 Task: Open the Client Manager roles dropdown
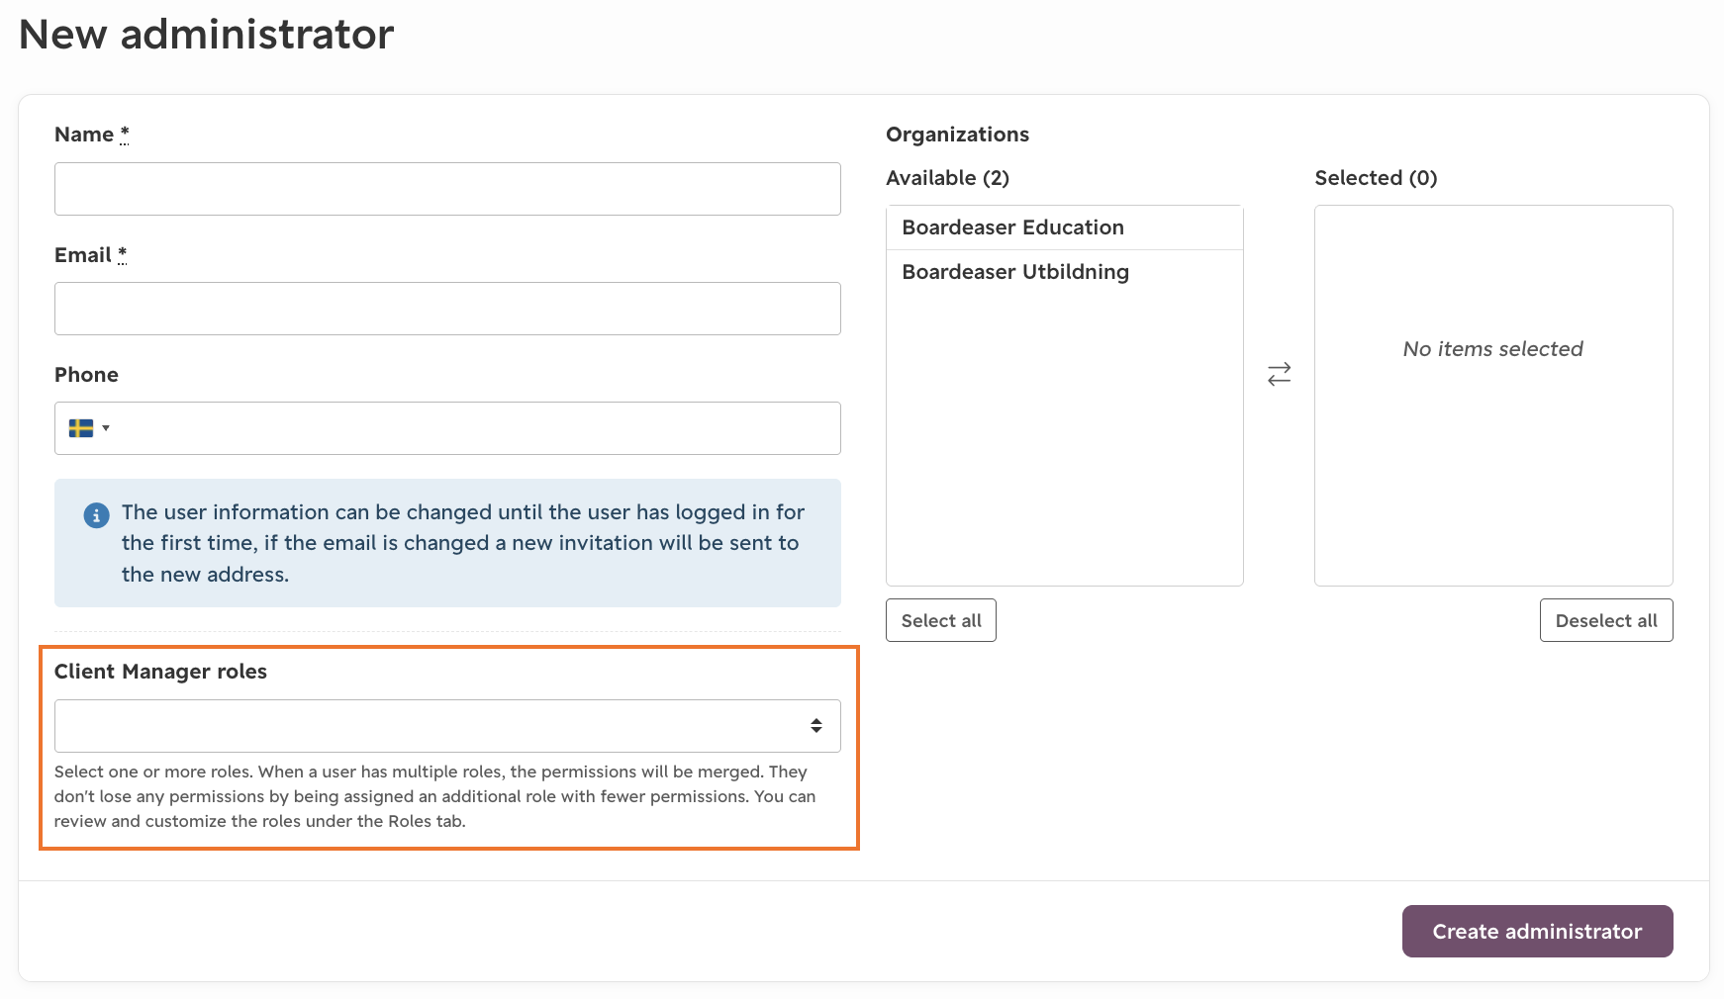(x=447, y=726)
